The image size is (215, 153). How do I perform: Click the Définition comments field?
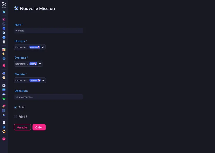48,97
